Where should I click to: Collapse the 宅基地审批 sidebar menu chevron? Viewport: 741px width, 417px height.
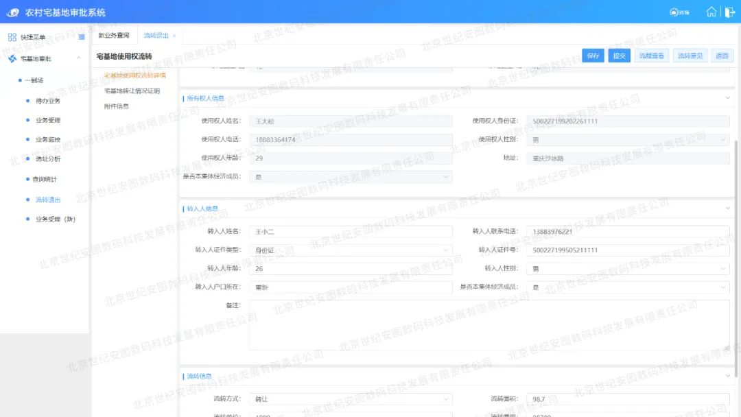point(79,59)
